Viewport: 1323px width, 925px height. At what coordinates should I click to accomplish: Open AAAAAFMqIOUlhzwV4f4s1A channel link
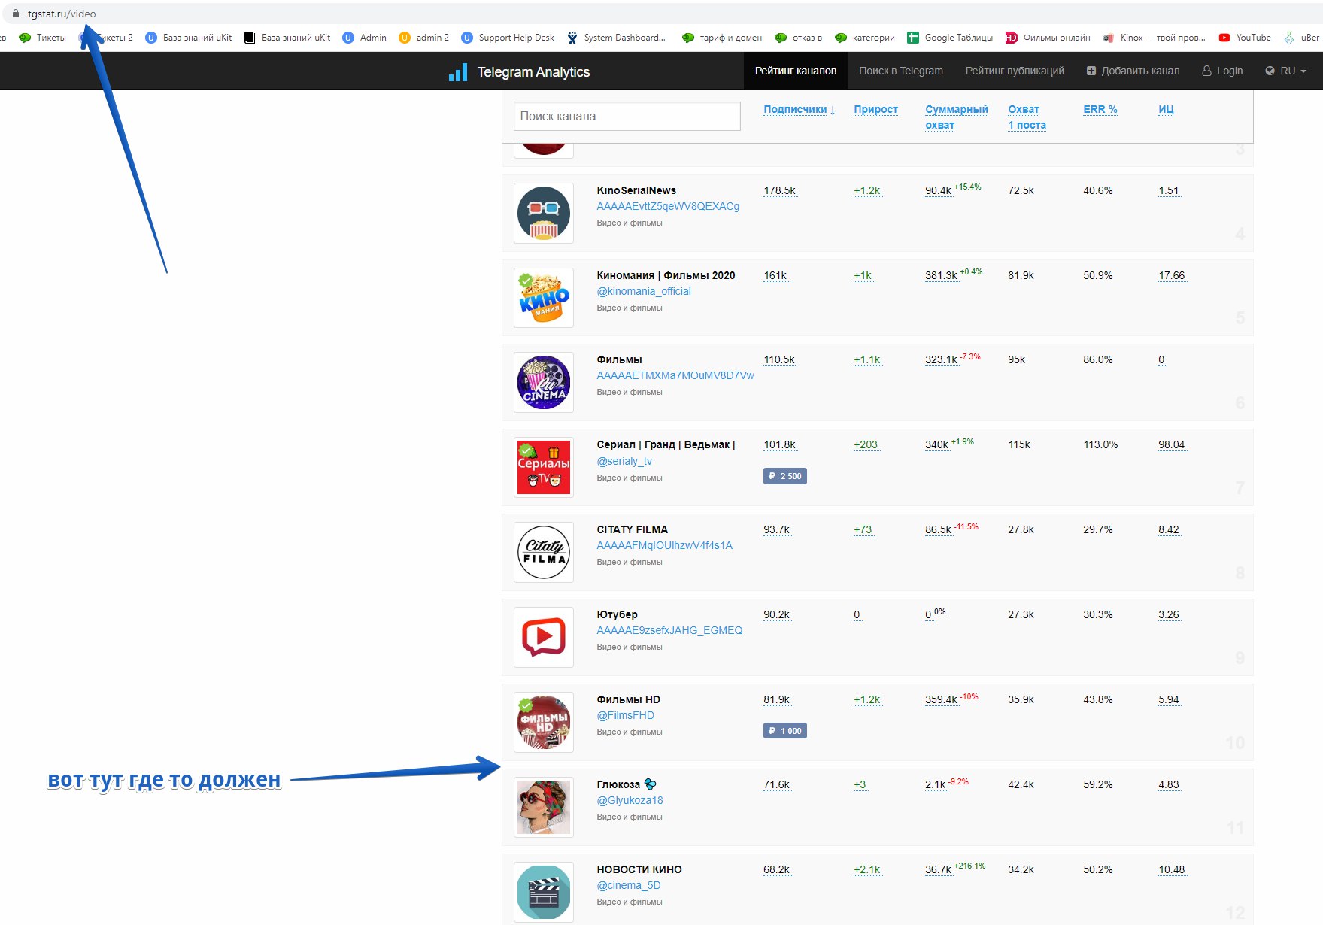coord(664,545)
